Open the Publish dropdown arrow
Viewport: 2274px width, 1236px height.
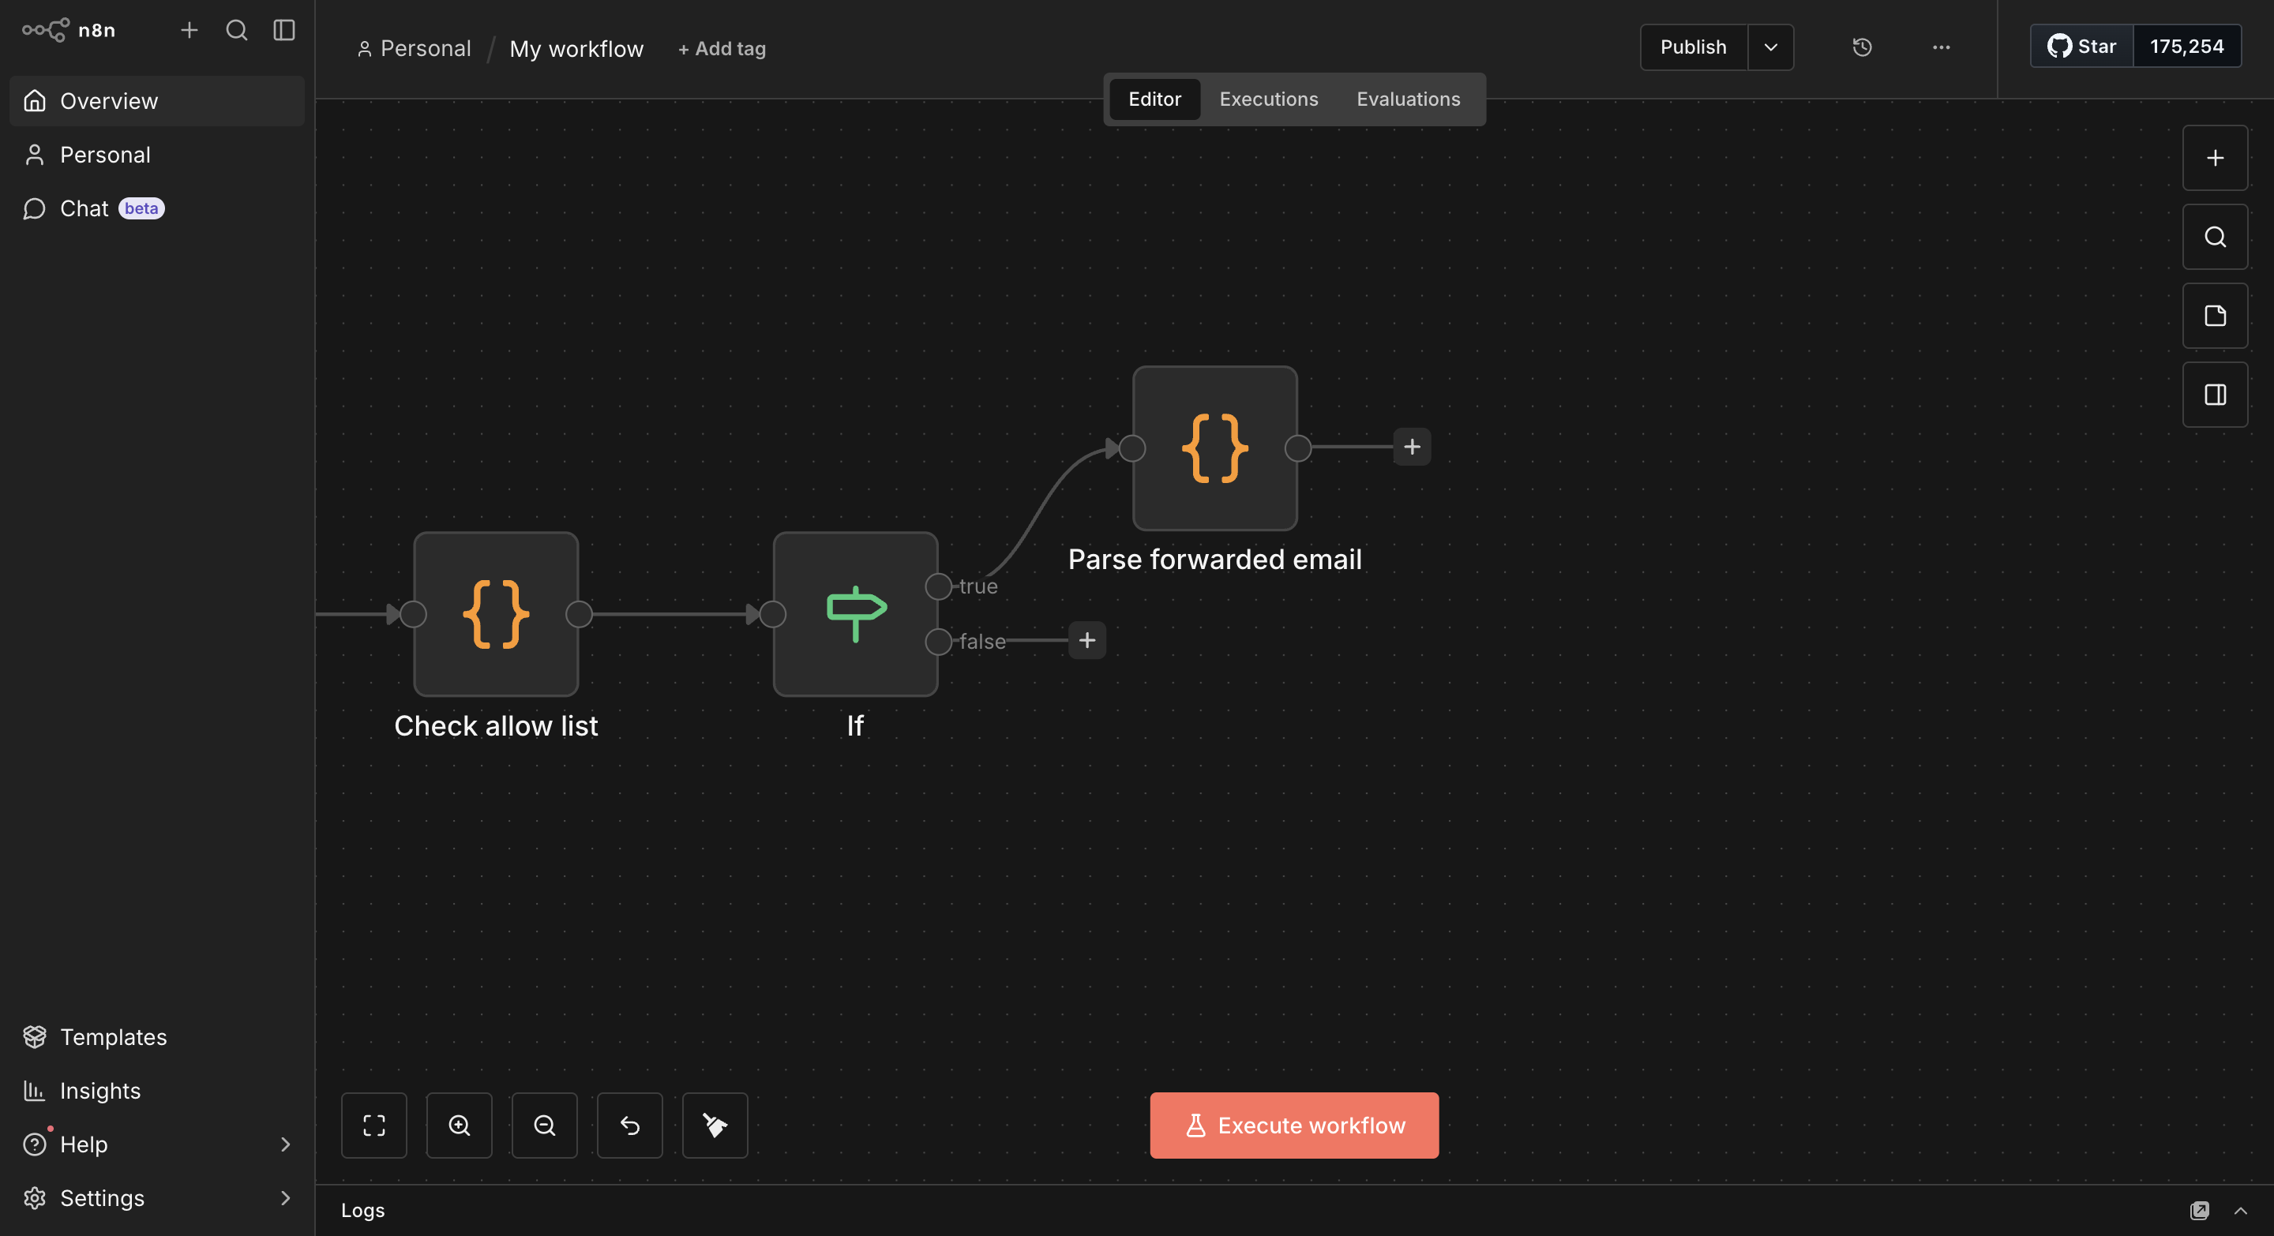pos(1770,47)
